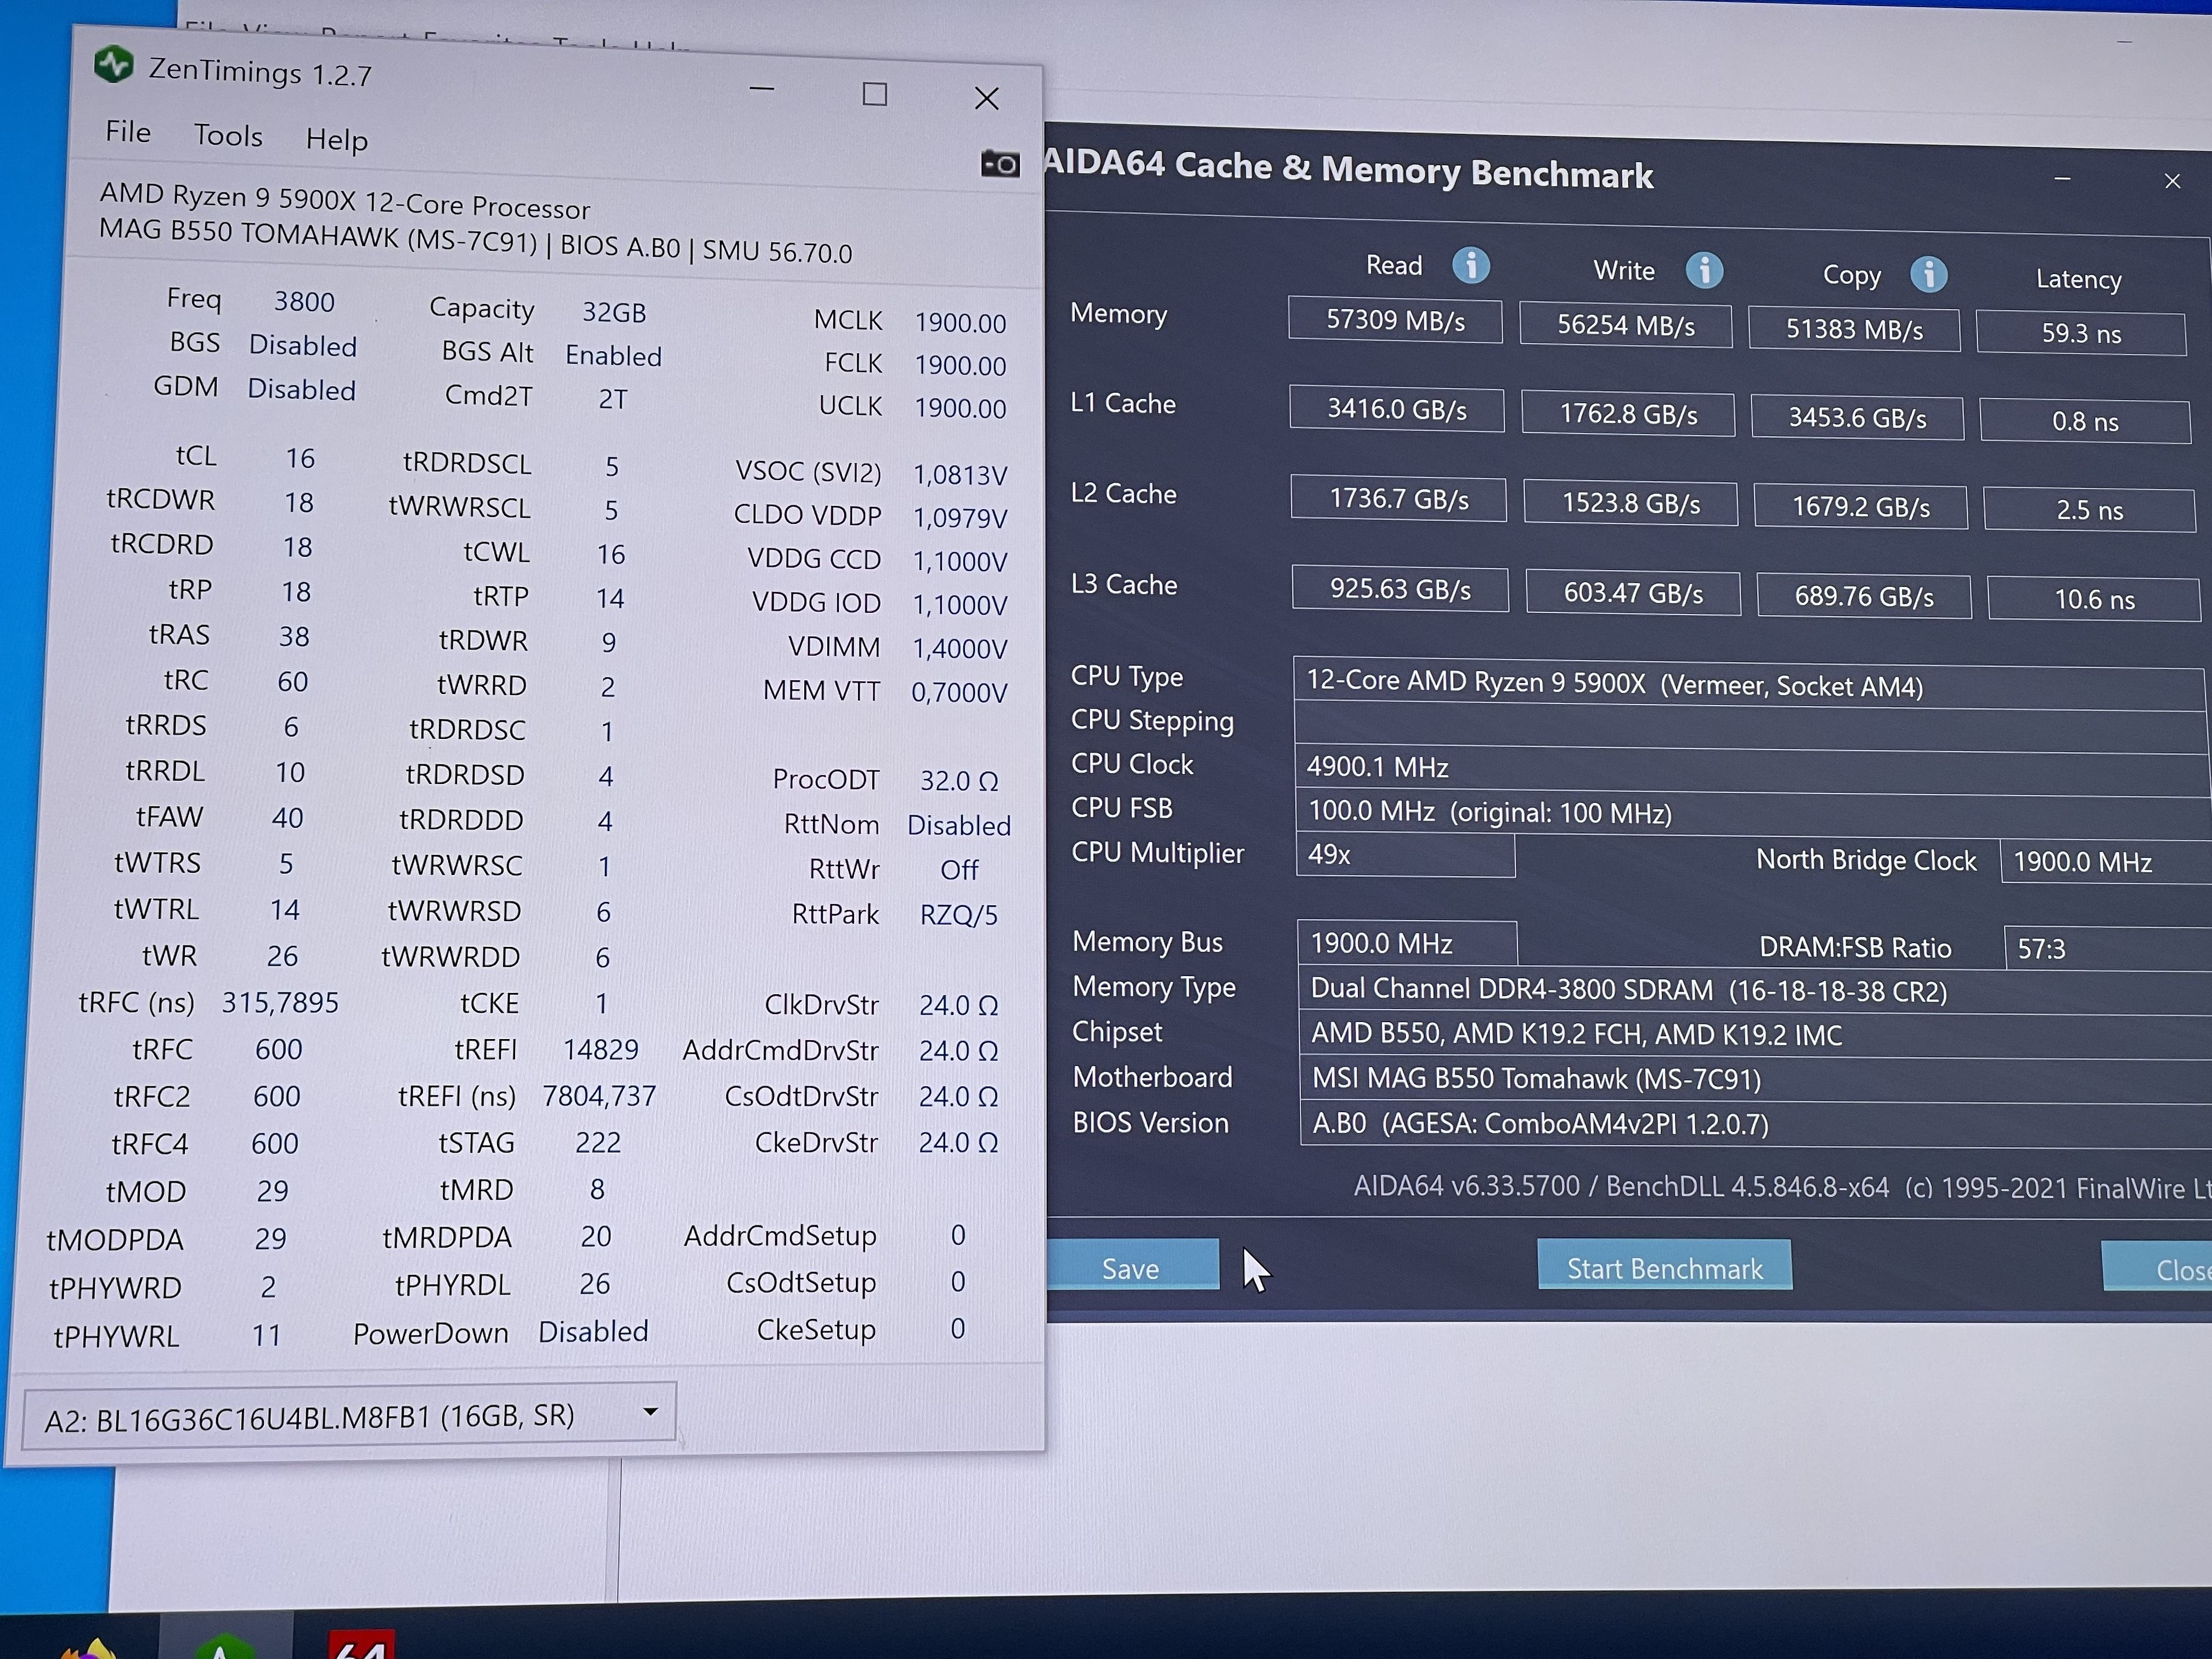
Task: Click the Write column info icon
Action: click(x=1704, y=270)
